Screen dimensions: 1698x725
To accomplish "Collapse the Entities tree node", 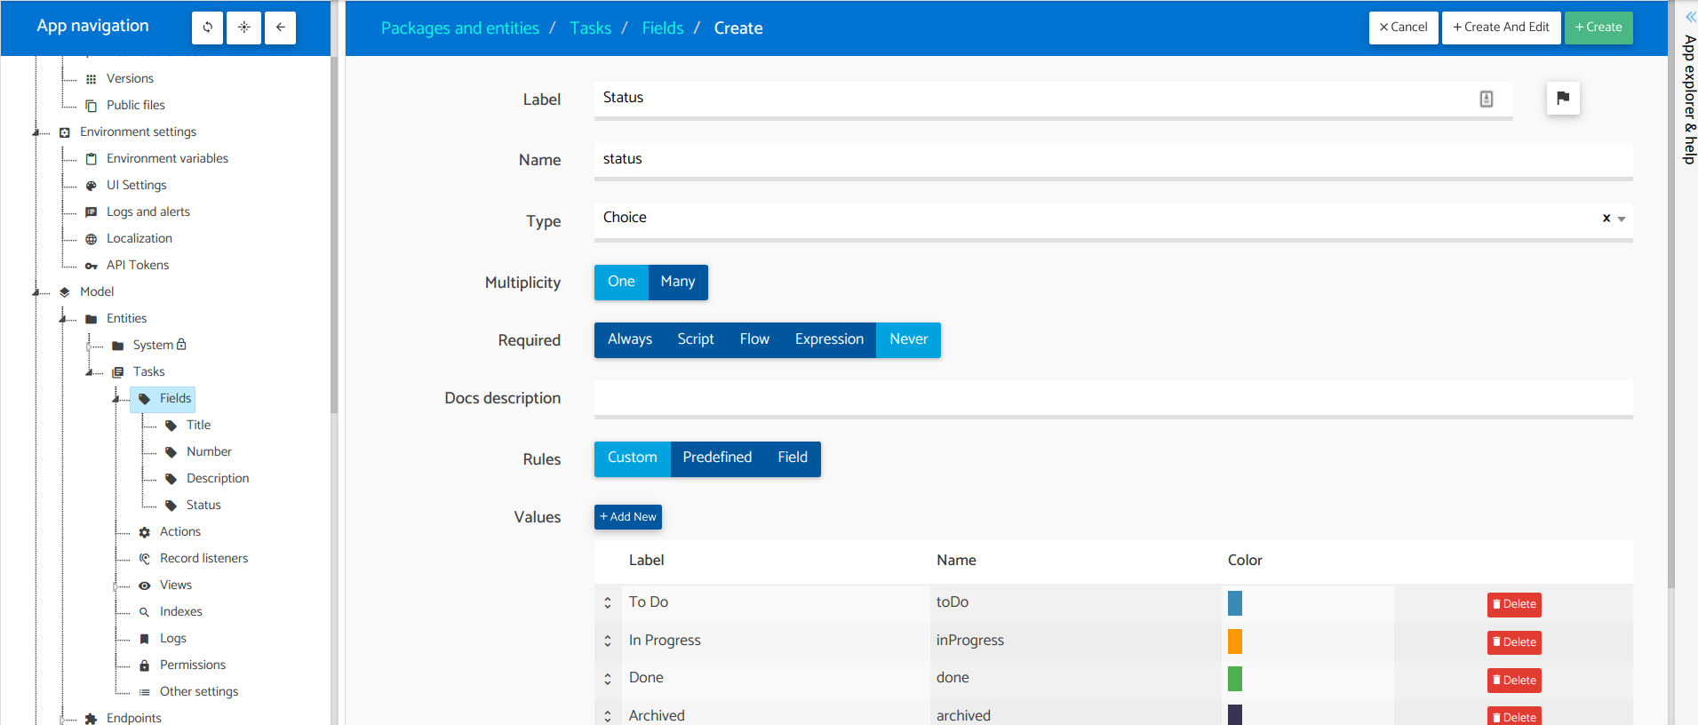I will tap(64, 319).
